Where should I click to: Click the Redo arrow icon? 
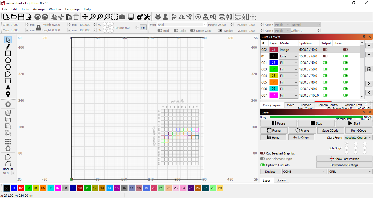45,17
